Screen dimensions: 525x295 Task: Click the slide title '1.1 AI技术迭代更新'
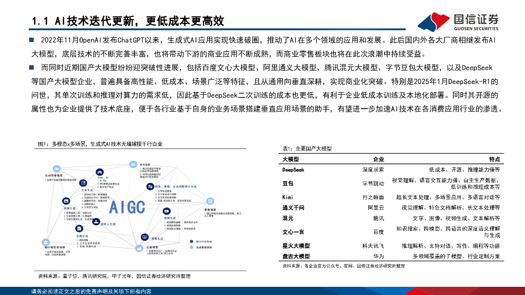tap(128, 21)
